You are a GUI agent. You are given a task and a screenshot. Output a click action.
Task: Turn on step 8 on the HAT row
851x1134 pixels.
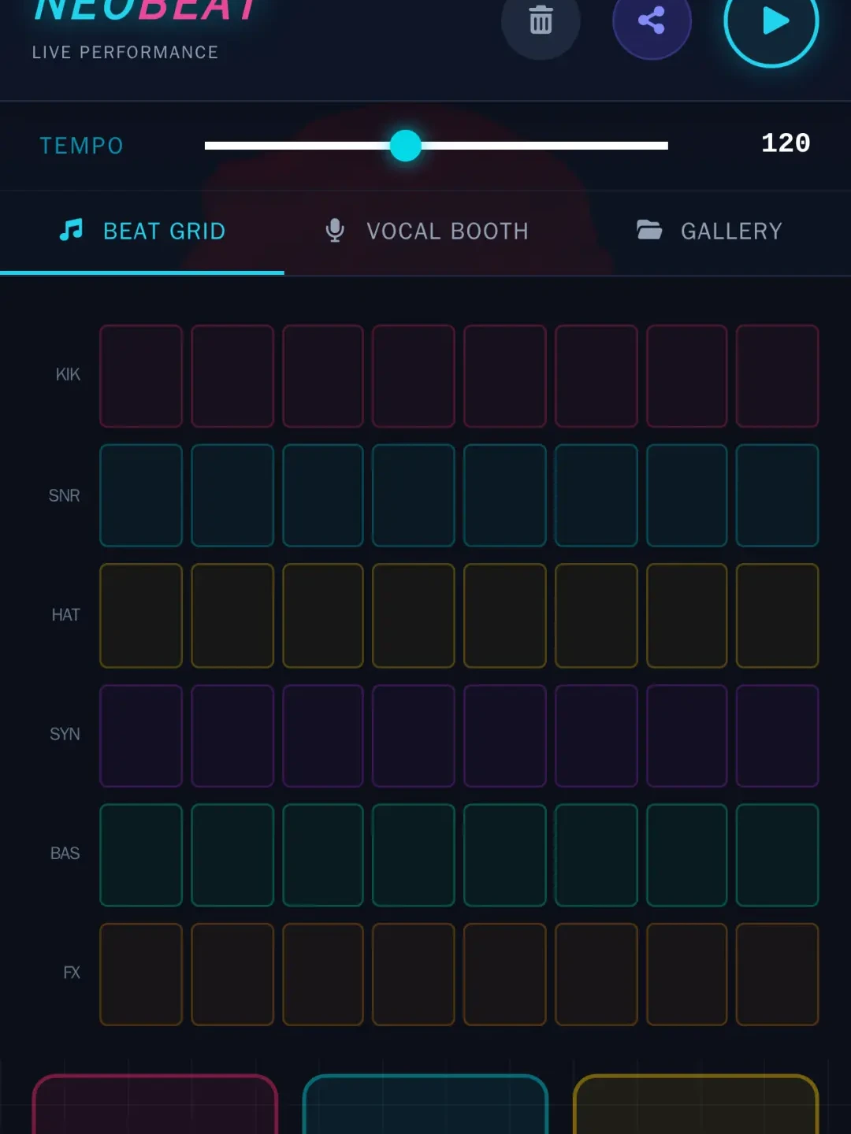778,616
